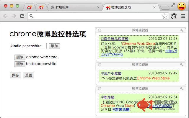The image size is (189, 118).
Task: Reload the page with the refresh icon
Action: (22, 16)
